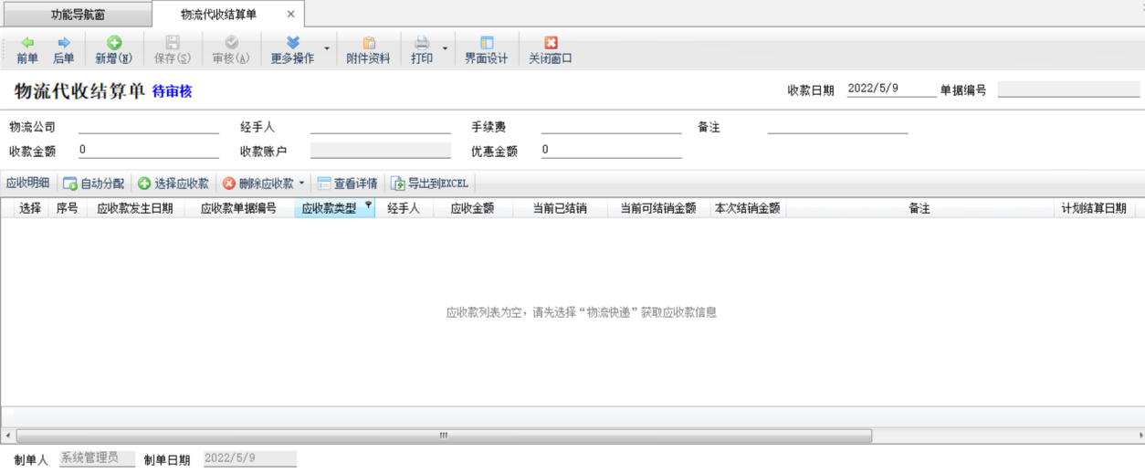
Task: Click 关闭窗口 red X icon
Action: [551, 43]
